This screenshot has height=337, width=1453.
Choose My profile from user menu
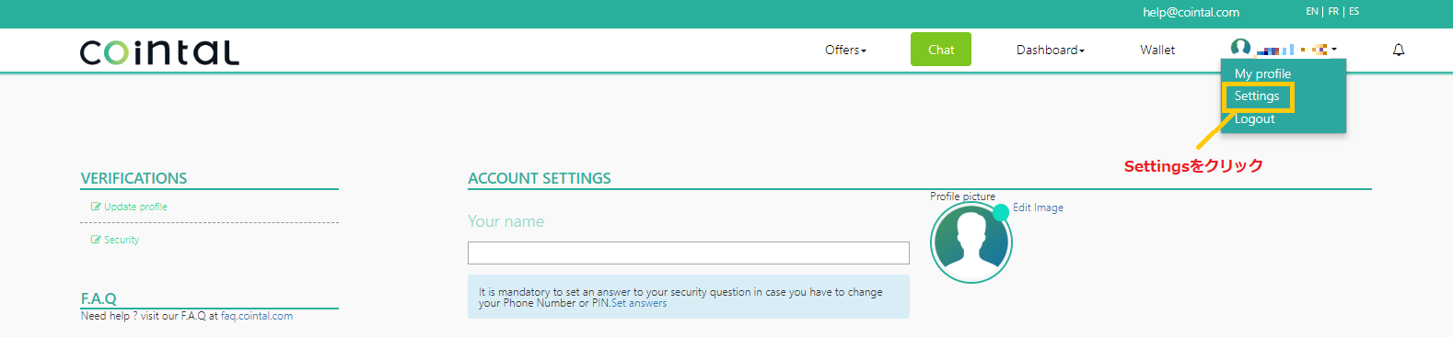click(1262, 73)
